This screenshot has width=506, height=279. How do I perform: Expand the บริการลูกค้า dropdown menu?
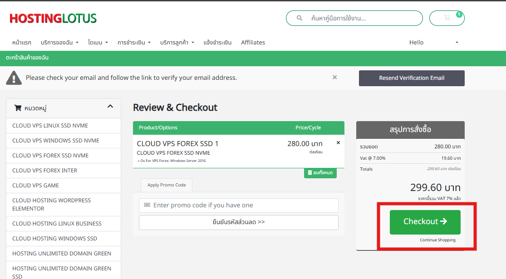pos(177,42)
